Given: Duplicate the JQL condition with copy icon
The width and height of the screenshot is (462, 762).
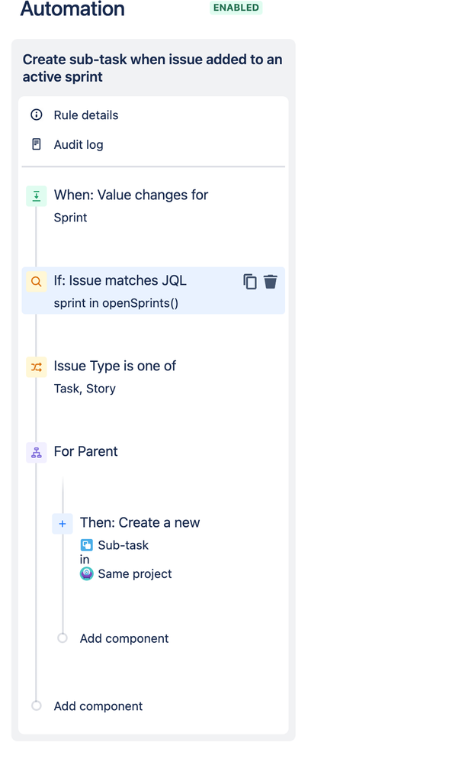Looking at the screenshot, I should pyautogui.click(x=250, y=282).
